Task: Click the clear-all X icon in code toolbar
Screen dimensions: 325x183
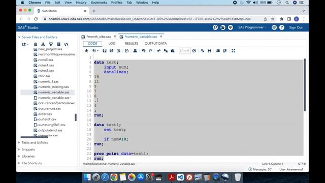Action: (203, 51)
